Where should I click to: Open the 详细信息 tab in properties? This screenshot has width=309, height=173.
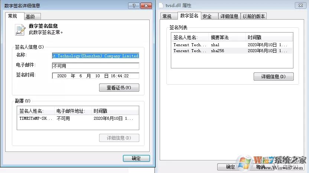point(229,16)
